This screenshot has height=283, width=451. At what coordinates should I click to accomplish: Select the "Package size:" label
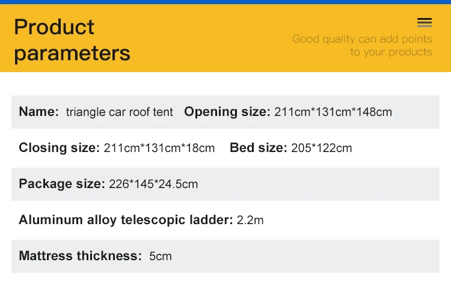tap(62, 184)
